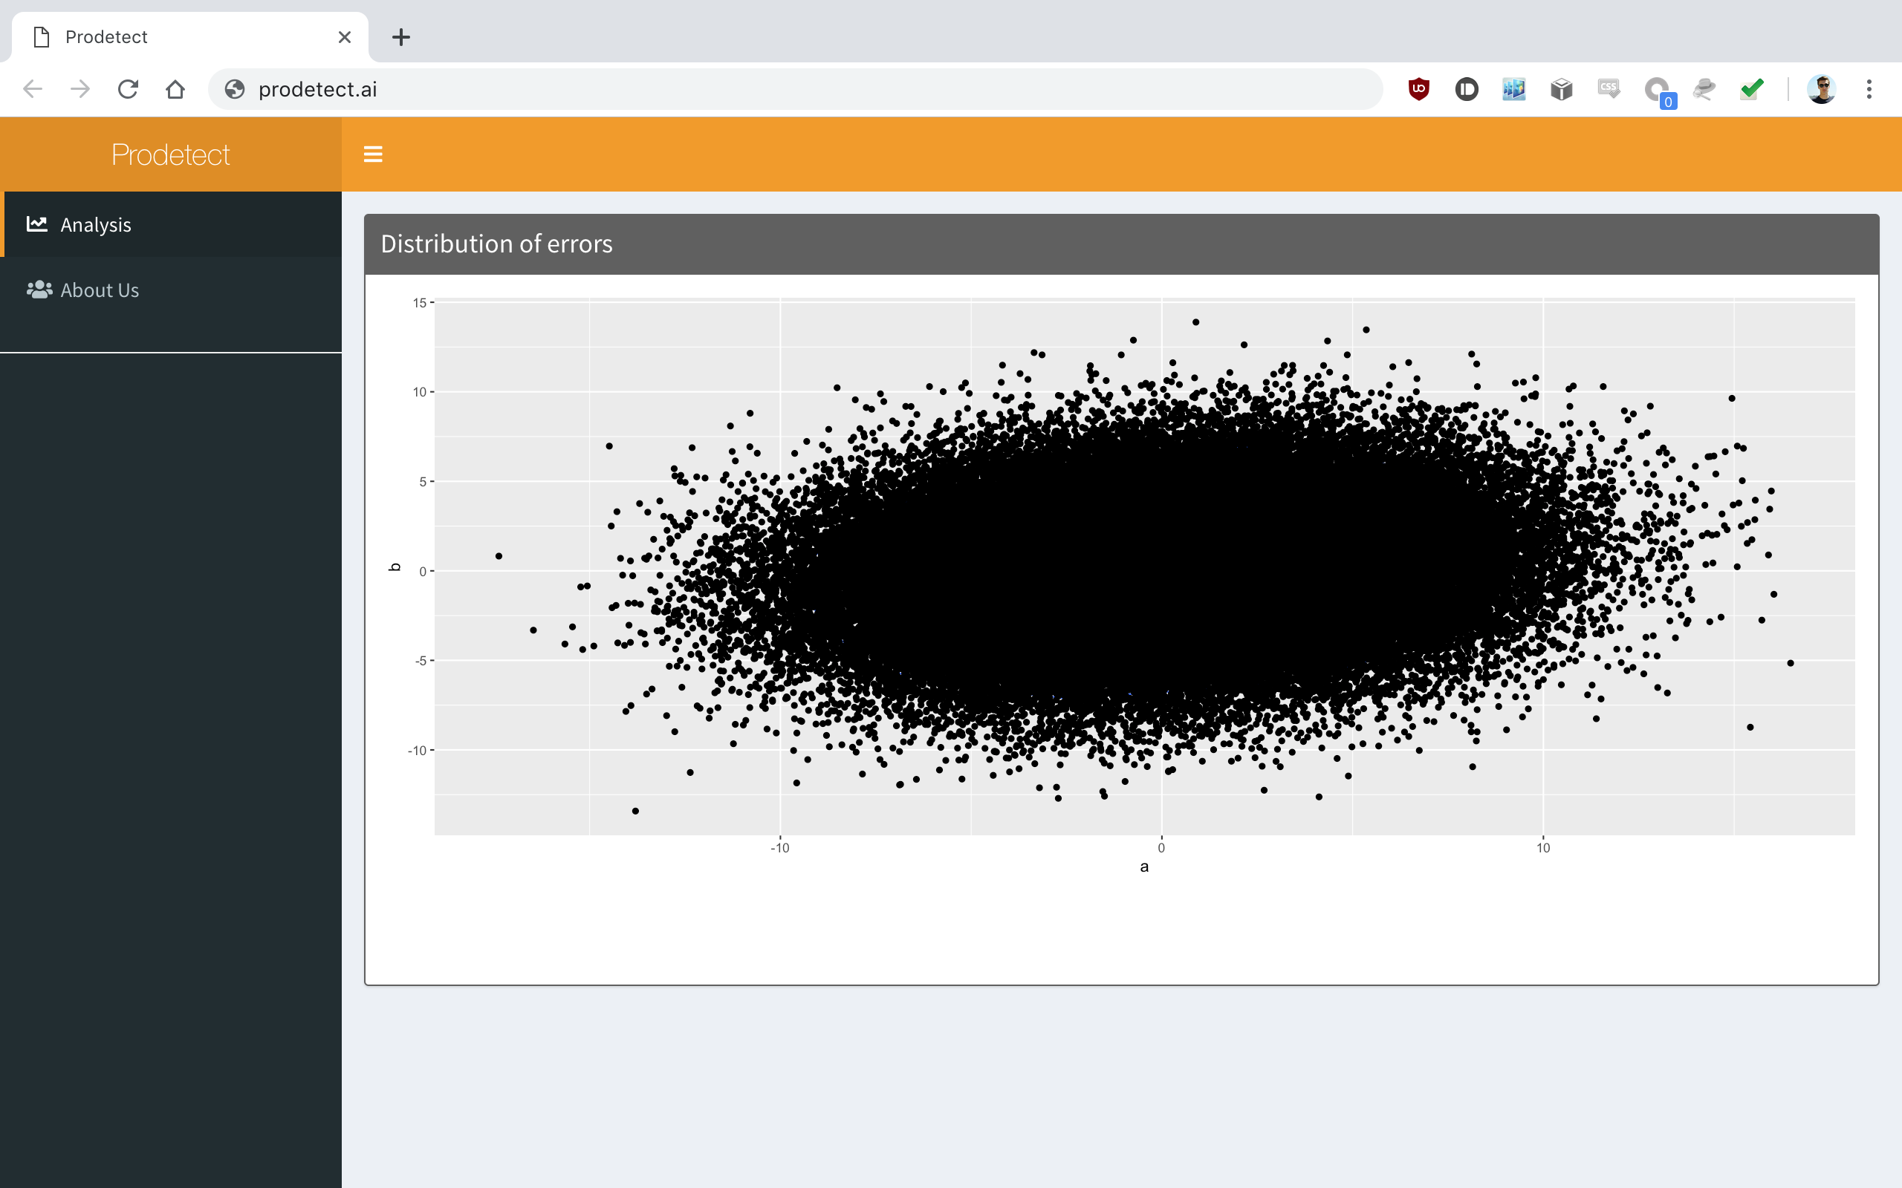Click the Prodetect logo title
This screenshot has height=1188, width=1902.
point(171,154)
